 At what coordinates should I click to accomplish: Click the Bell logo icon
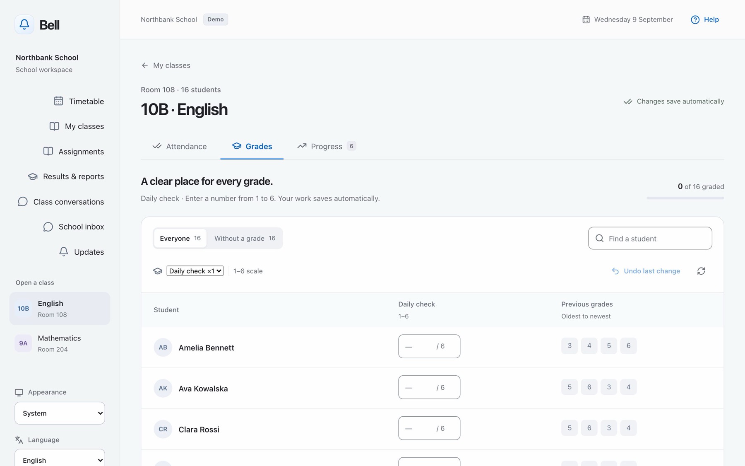24,24
